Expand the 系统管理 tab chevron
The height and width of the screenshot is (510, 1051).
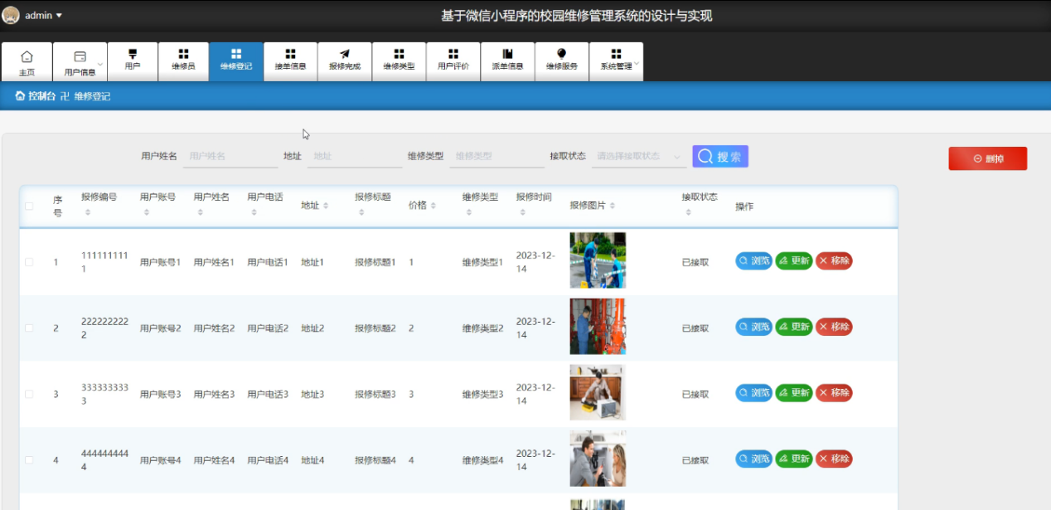[636, 64]
